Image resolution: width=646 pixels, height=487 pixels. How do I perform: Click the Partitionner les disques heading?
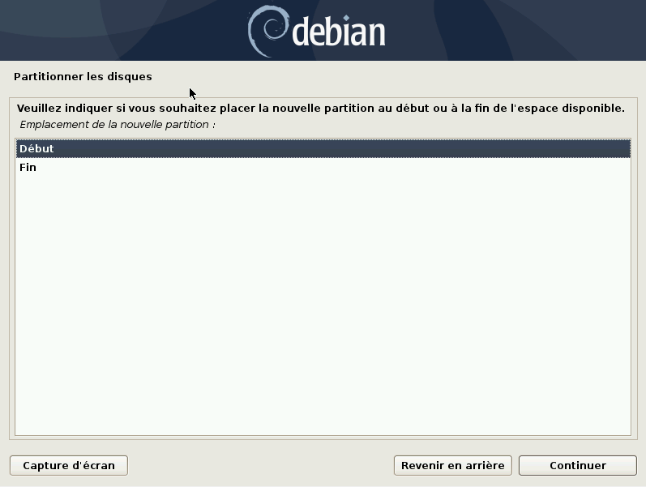(83, 77)
